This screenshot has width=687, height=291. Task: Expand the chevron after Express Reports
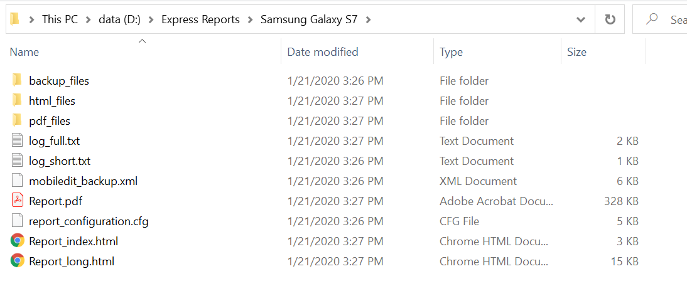click(250, 19)
